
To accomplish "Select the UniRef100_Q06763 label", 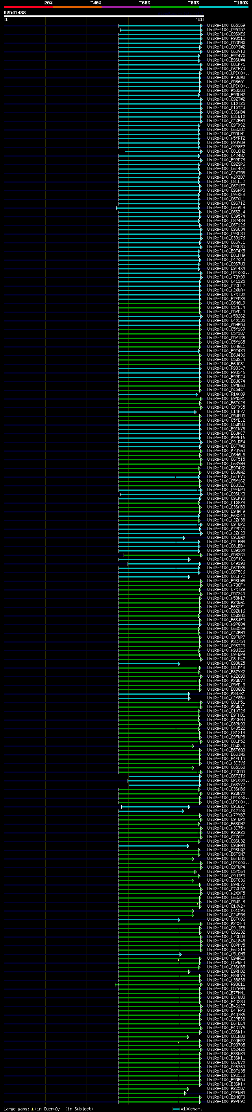I will (x=226, y=1067).
